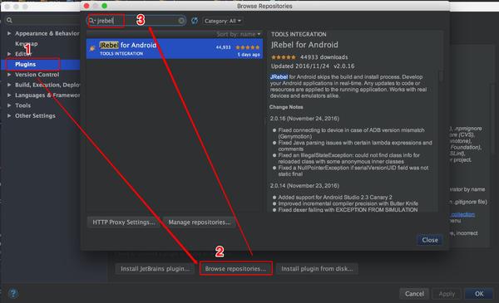Click the highlighted JRebel link in description
This screenshot has height=303, width=499.
(279, 77)
